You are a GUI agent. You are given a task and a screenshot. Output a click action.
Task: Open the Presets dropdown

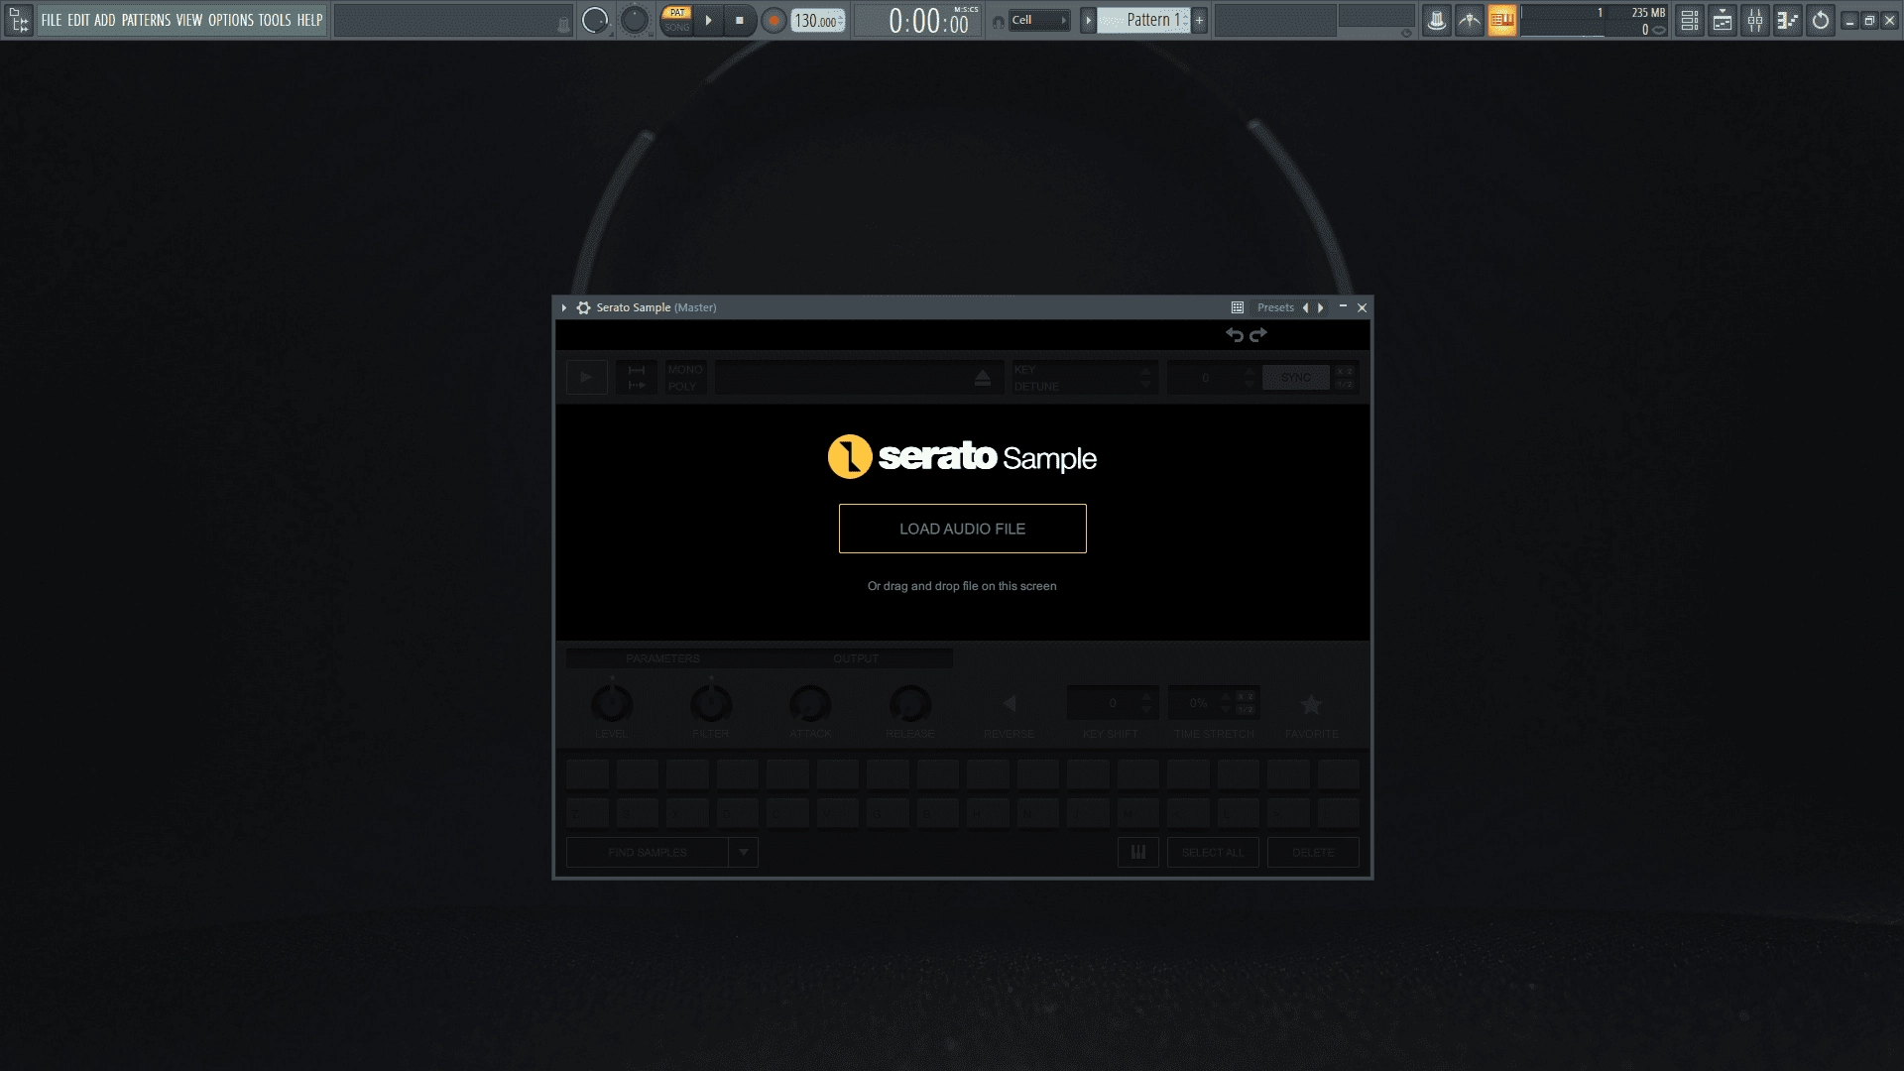click(1275, 307)
